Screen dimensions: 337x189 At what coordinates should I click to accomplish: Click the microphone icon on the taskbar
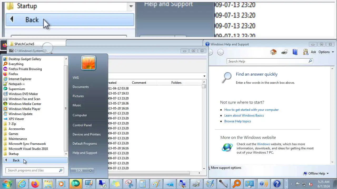click(x=223, y=184)
